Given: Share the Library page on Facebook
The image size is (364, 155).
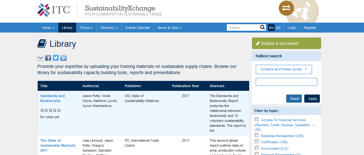Looking at the screenshot, I should [x=48, y=58].
